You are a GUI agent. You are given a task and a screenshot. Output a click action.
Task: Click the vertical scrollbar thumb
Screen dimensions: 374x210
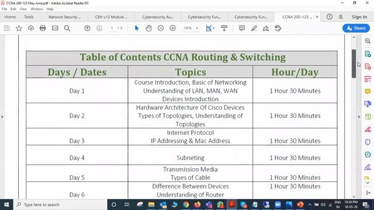[x=354, y=64]
